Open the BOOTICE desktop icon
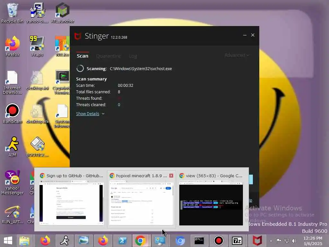The image size is (329, 247). point(37,147)
